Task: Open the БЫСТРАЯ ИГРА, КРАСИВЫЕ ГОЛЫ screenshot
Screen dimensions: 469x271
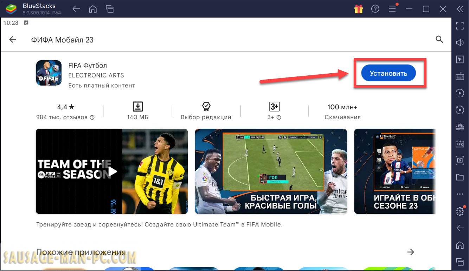Action: (x=271, y=171)
